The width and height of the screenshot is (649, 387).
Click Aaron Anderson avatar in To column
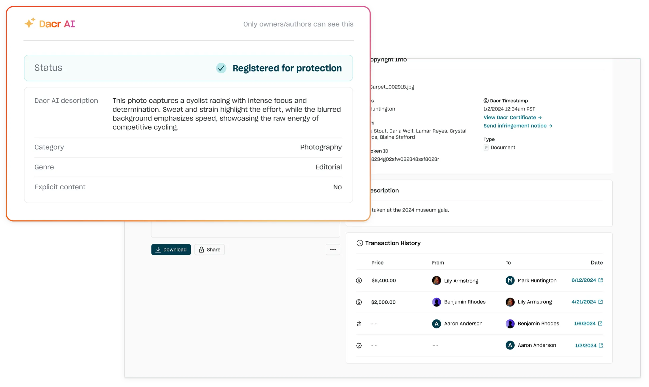coord(510,345)
